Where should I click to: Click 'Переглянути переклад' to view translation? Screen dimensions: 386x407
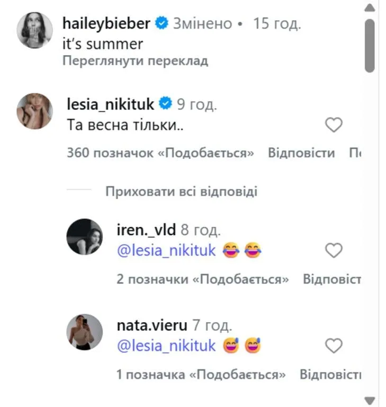click(x=135, y=60)
